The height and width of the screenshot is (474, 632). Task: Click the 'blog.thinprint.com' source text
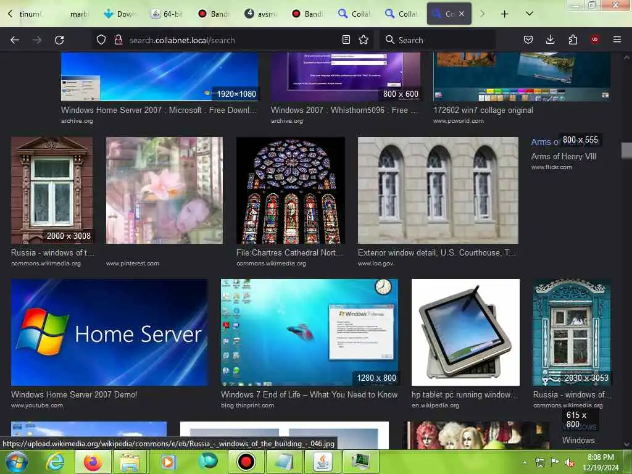247,405
